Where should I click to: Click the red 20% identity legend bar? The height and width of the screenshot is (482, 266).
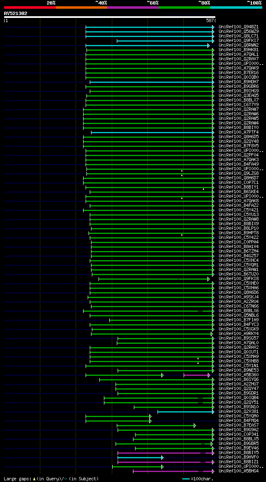tap(30, 7)
